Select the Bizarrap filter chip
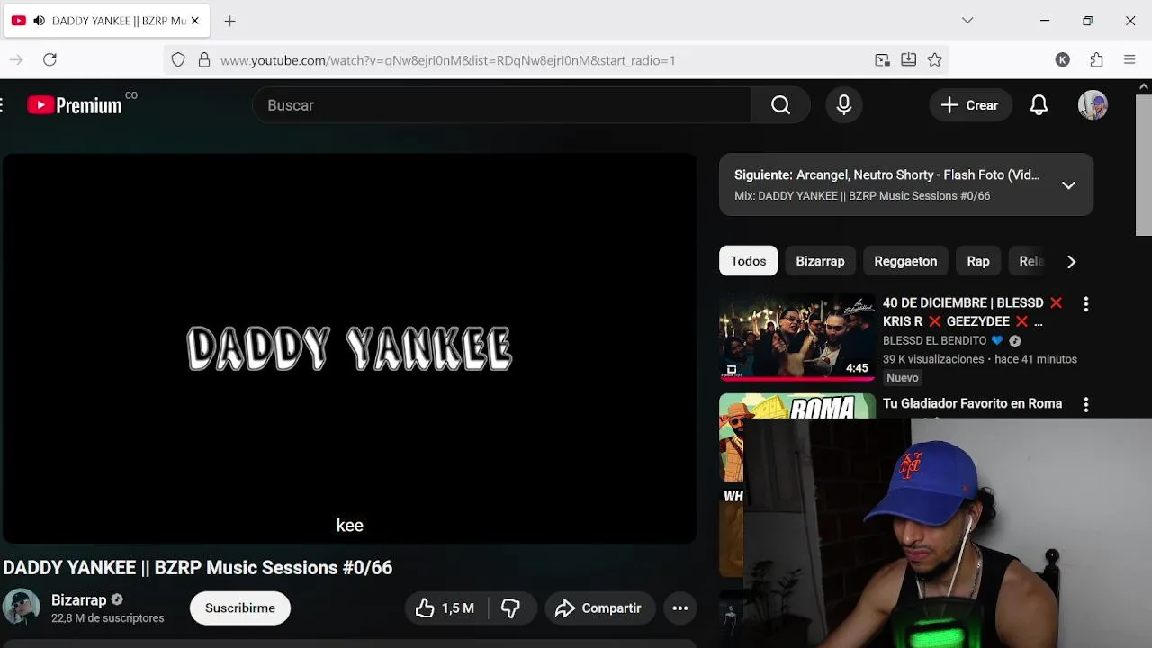Image resolution: width=1152 pixels, height=648 pixels. click(x=820, y=261)
